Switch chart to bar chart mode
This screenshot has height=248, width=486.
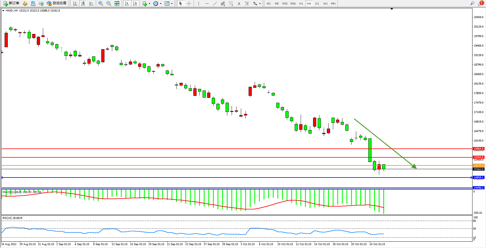tap(75, 3)
